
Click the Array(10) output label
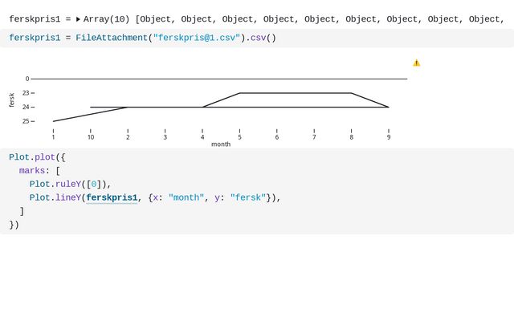(x=107, y=19)
